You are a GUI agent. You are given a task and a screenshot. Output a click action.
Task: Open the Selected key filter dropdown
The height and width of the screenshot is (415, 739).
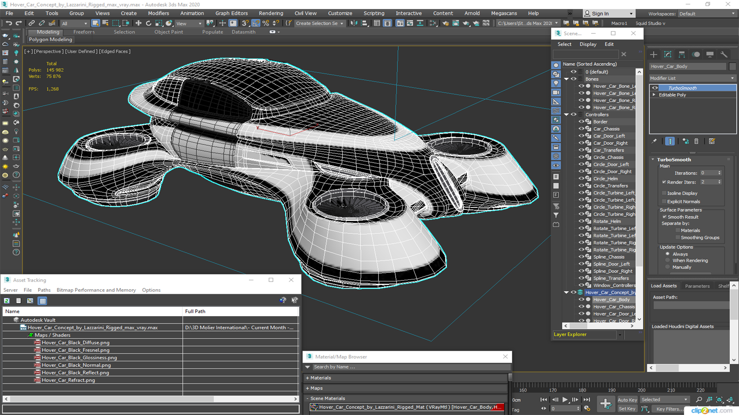tap(664, 400)
